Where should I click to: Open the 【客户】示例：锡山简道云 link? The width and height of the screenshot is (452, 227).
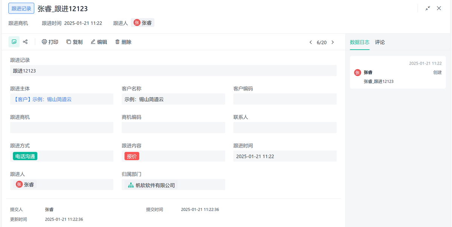pyautogui.click(x=42, y=99)
